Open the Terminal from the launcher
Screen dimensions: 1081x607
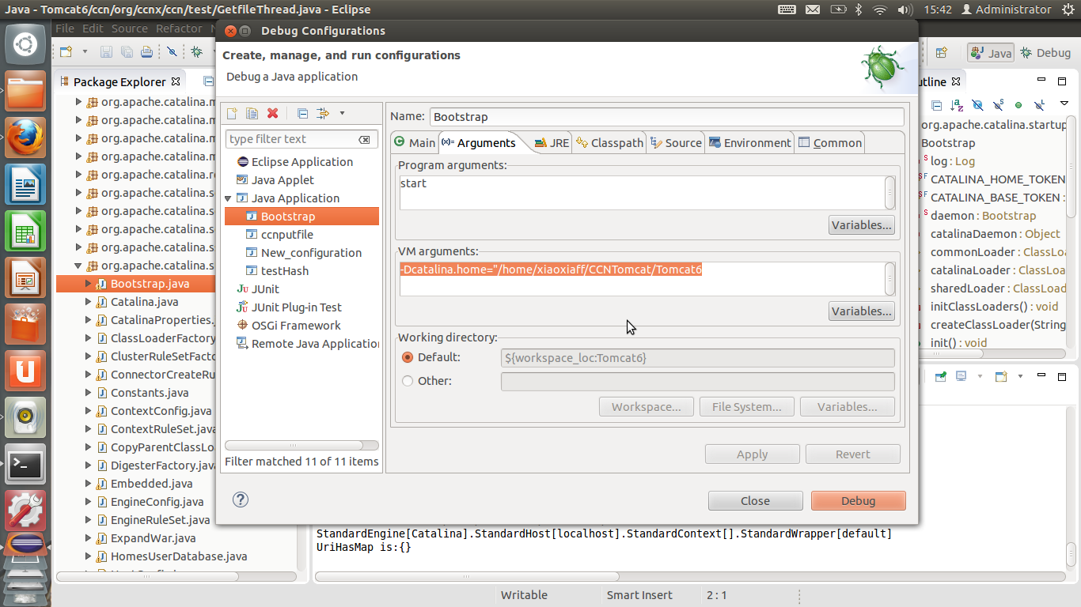tap(25, 466)
